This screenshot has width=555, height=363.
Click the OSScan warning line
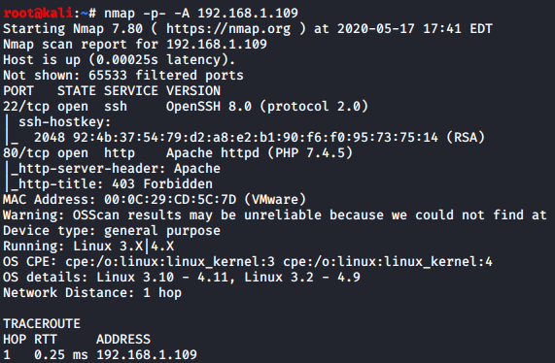275,215
